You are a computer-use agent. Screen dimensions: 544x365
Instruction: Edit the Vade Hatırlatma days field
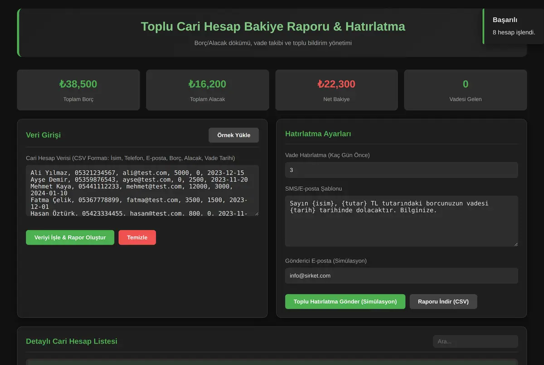click(401, 170)
